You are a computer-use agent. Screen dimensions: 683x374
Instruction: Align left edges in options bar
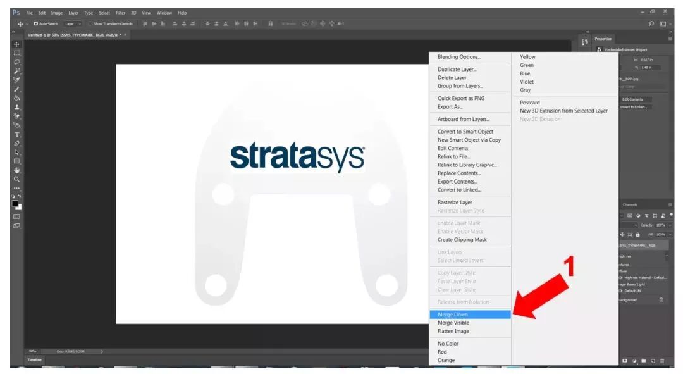(175, 23)
